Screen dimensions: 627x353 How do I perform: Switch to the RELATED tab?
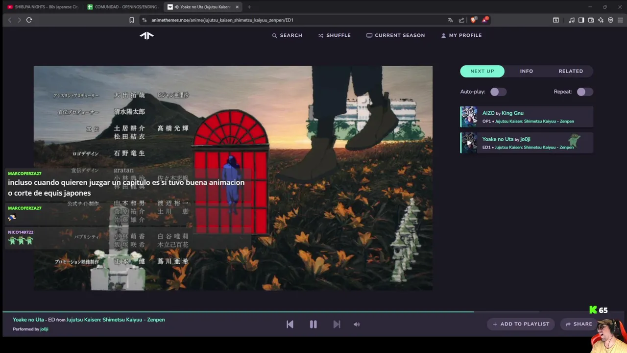(571, 71)
